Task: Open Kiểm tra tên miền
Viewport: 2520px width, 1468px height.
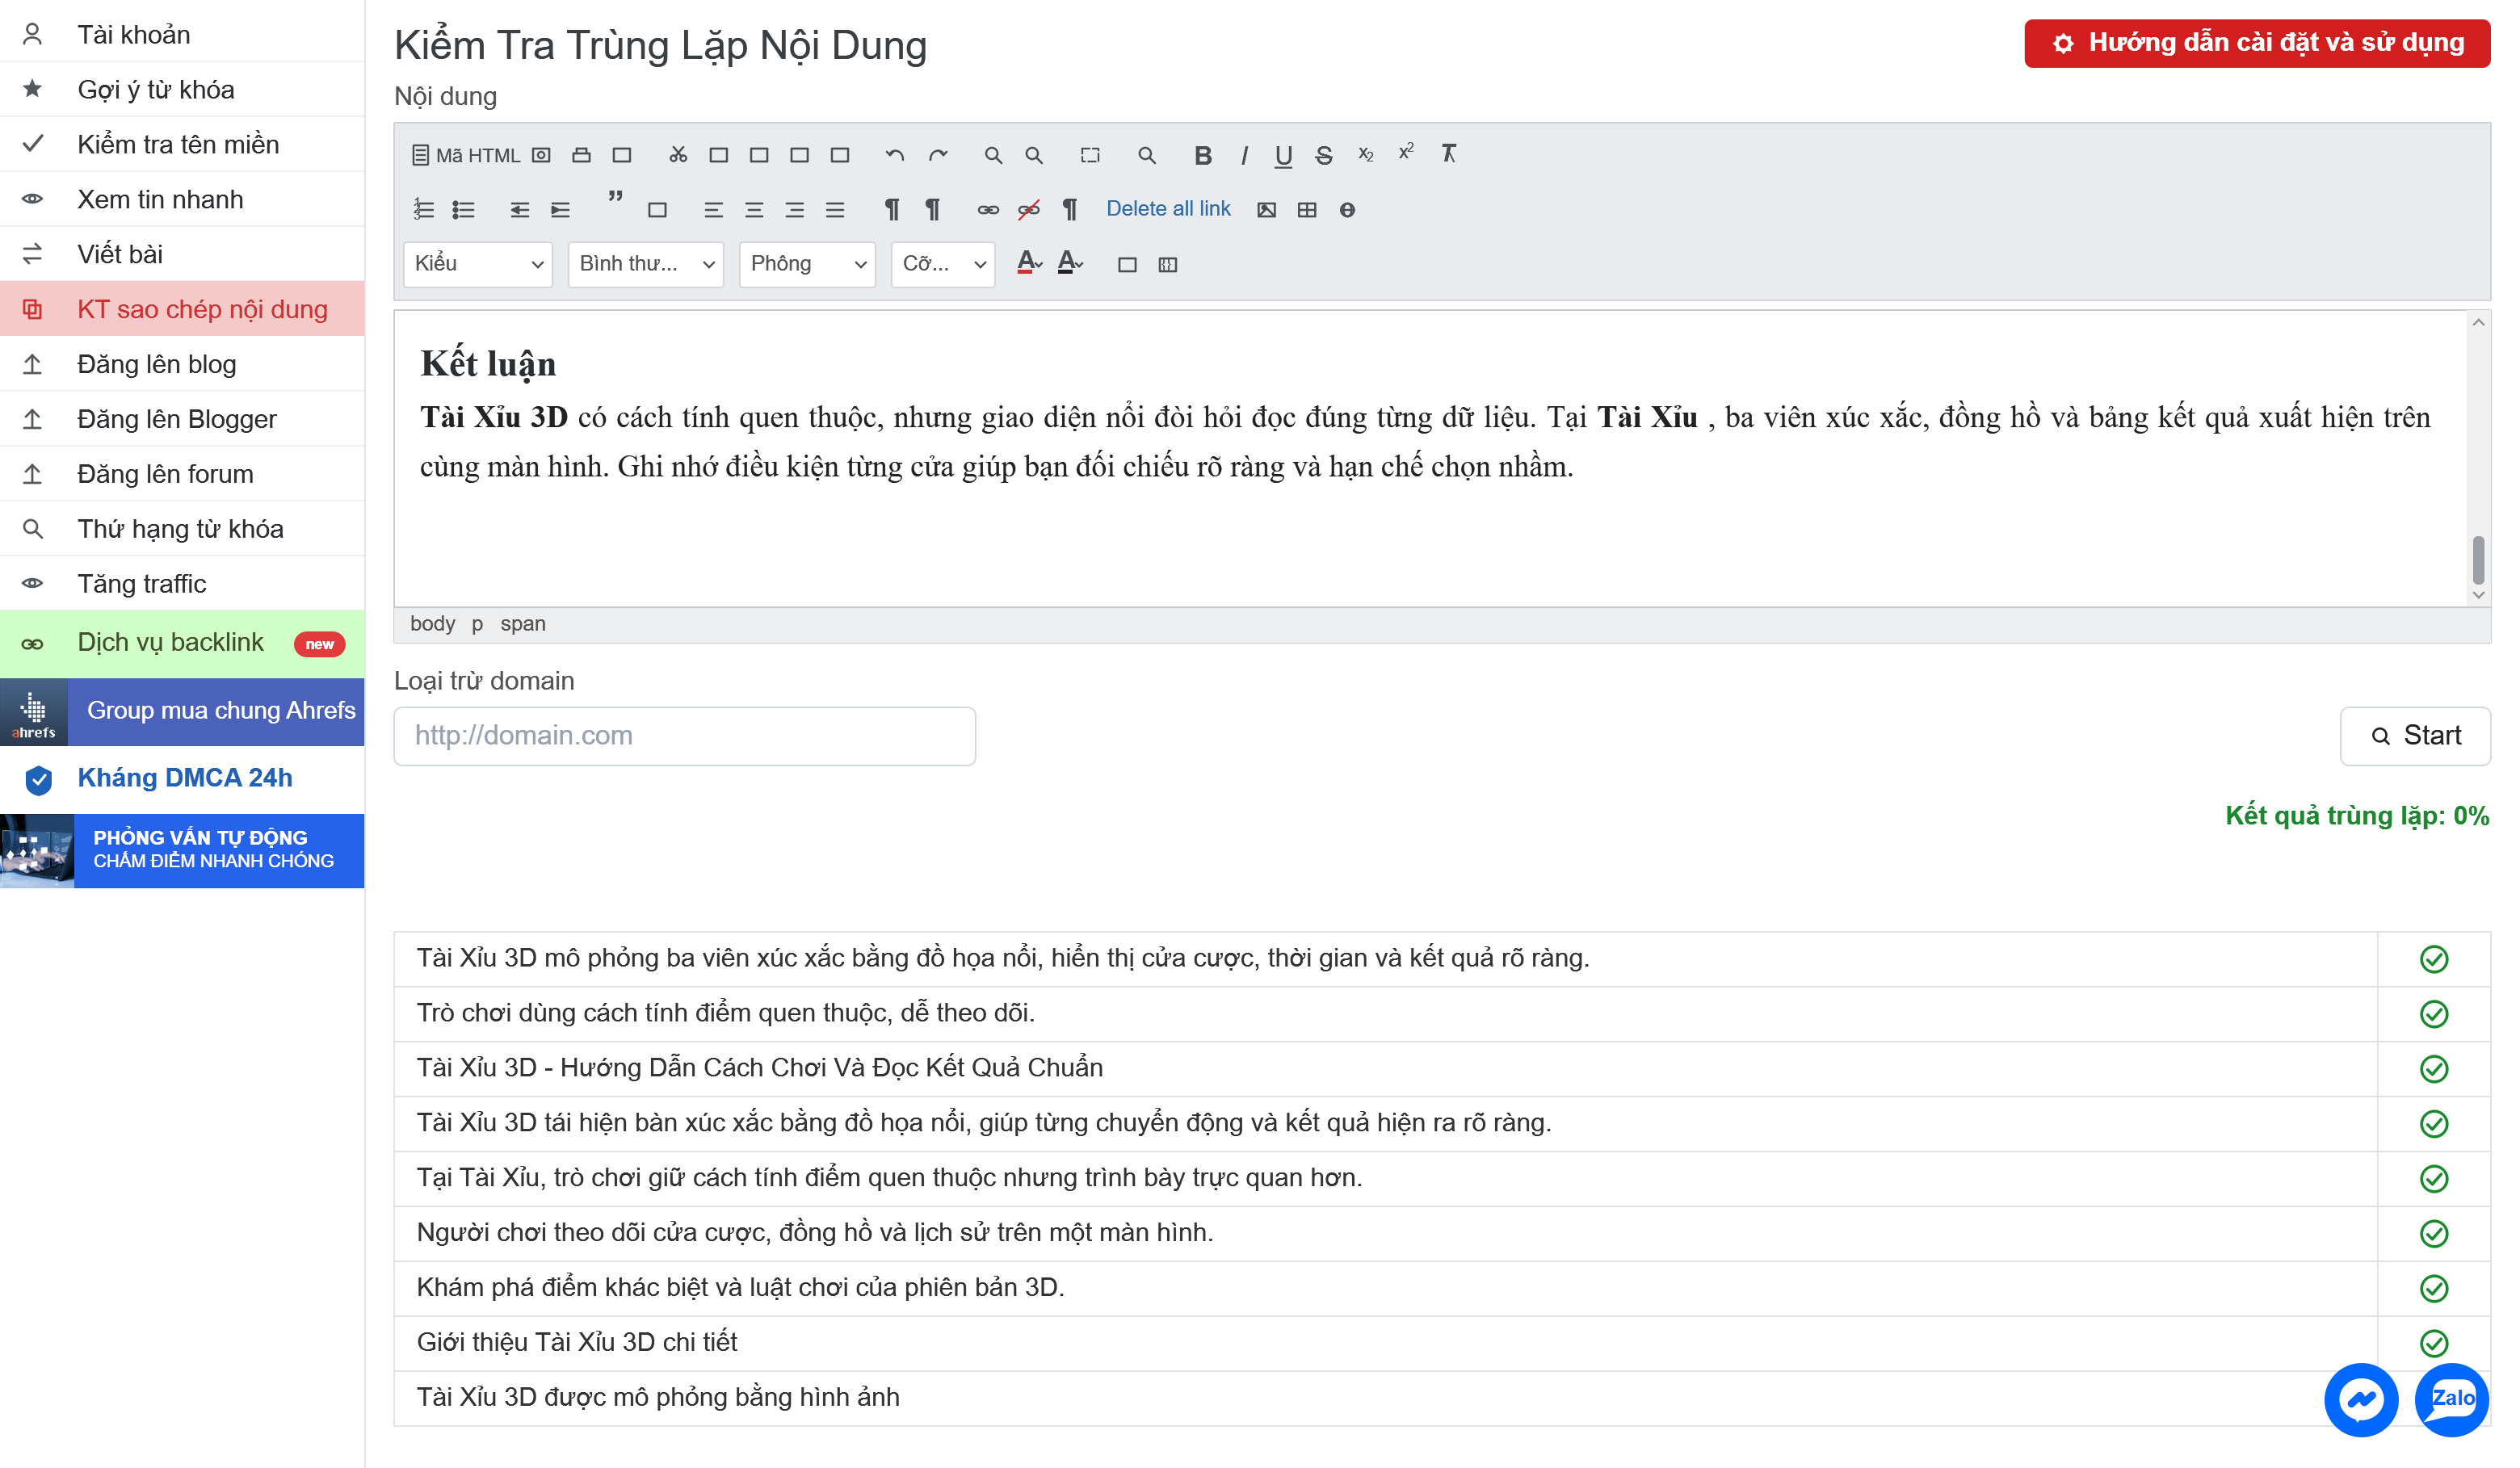Action: [x=182, y=144]
